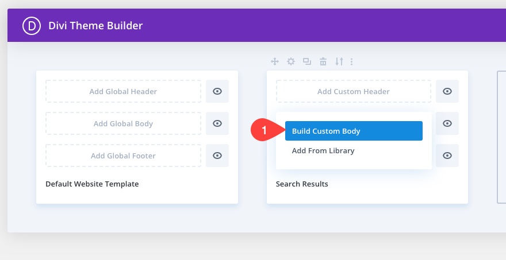
Task: Click Add Custom Header area
Action: tap(353, 91)
